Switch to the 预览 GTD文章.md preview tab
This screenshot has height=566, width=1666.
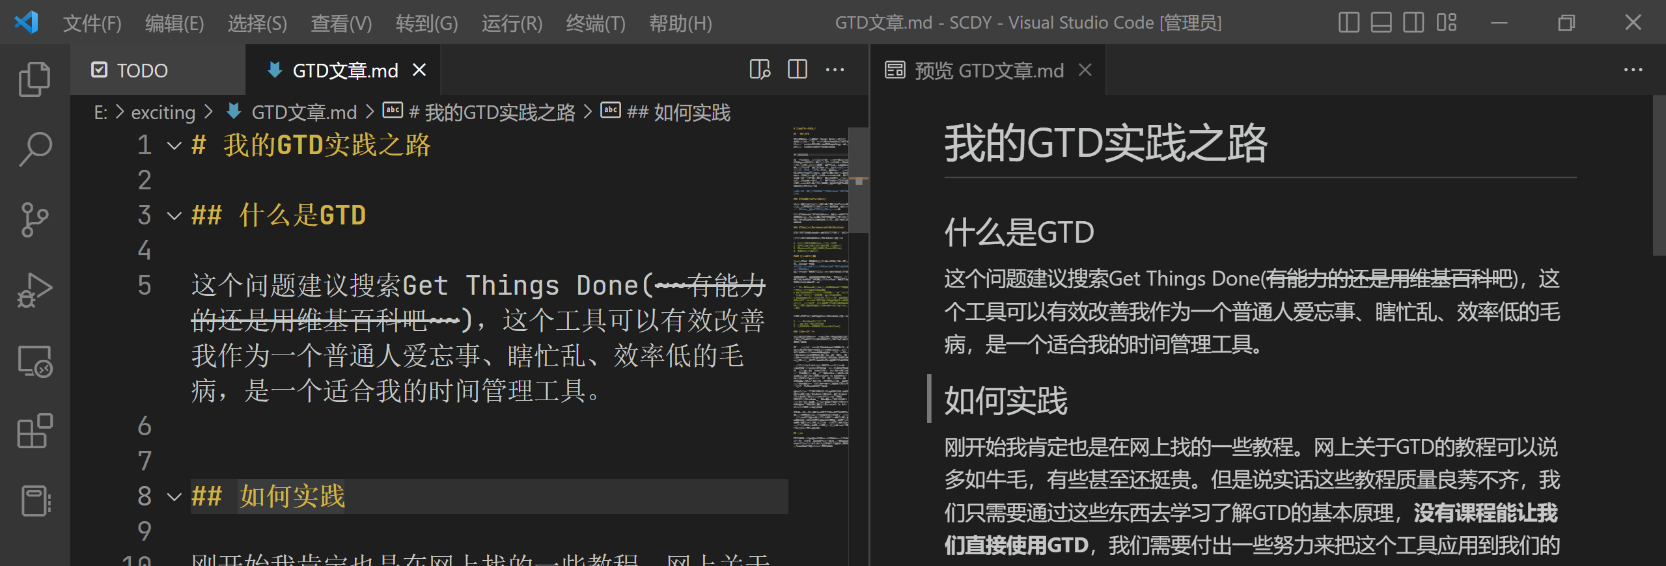pos(988,70)
